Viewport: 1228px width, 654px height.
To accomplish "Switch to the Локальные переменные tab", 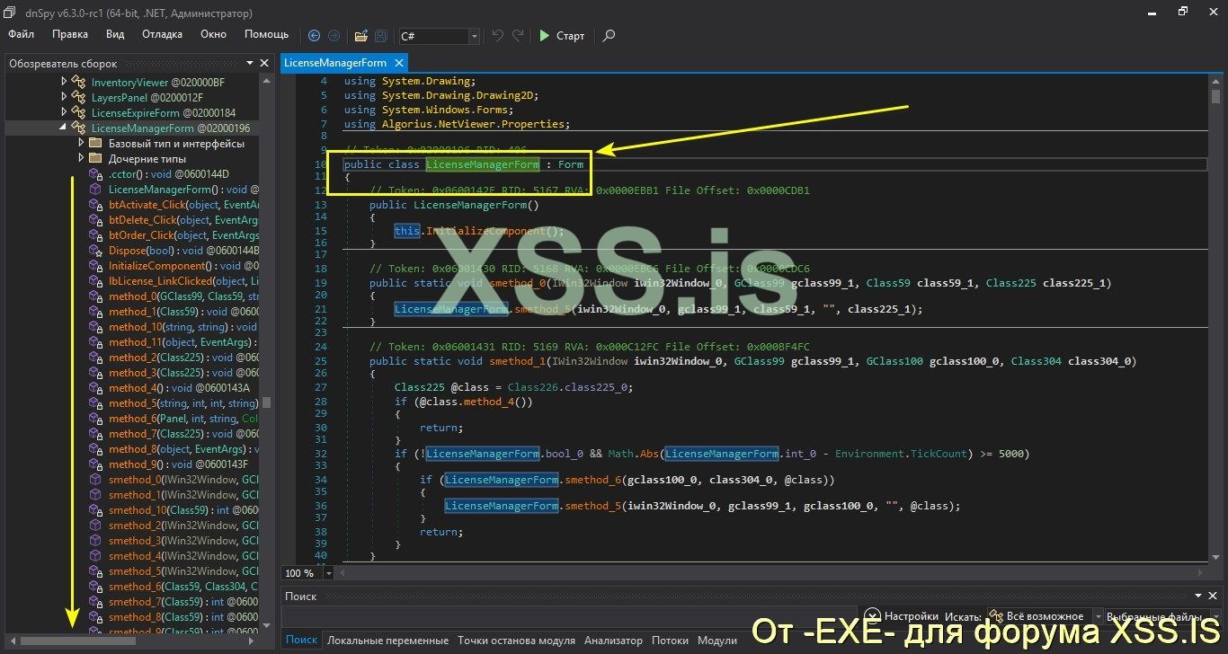I will tap(387, 641).
